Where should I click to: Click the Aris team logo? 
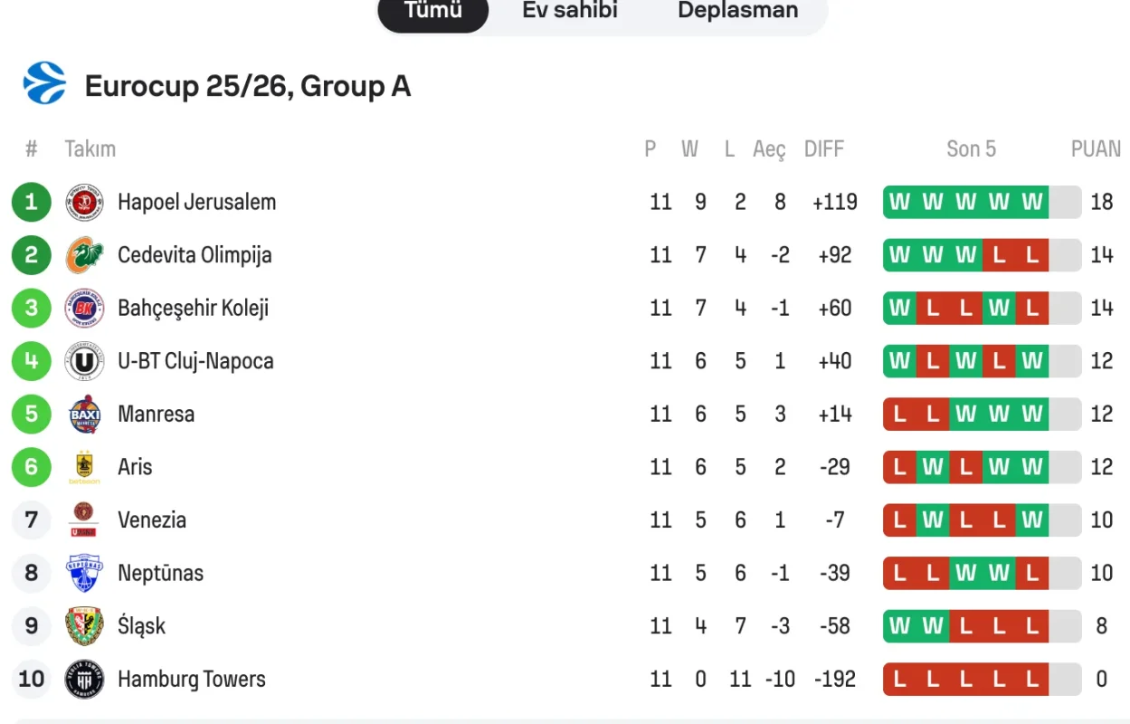(x=84, y=467)
